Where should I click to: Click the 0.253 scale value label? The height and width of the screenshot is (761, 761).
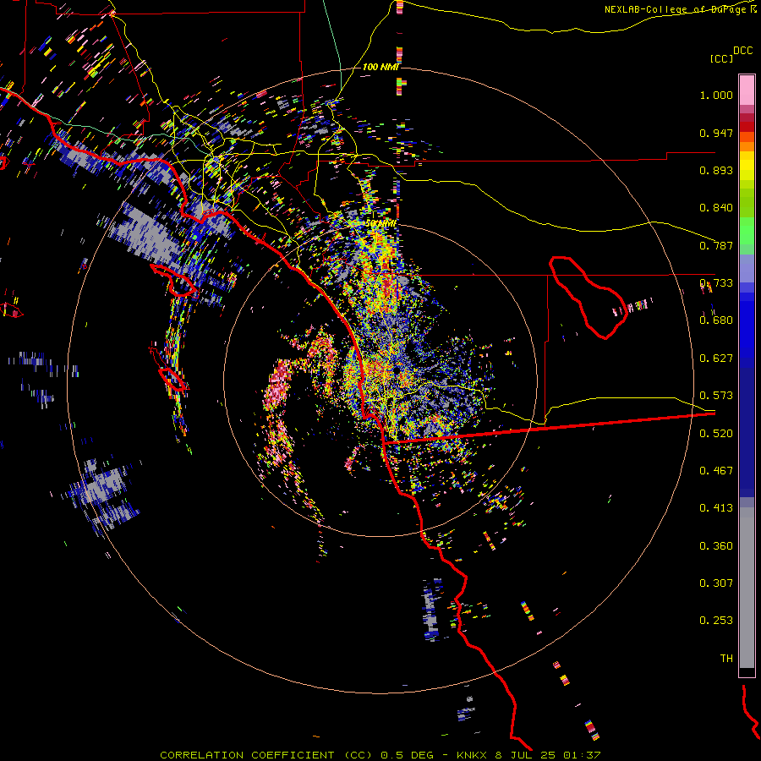716,621
